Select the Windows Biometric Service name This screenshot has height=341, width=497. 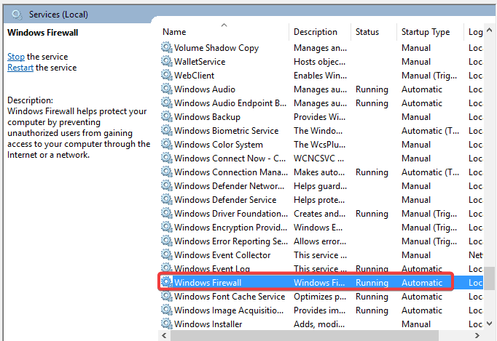(x=227, y=131)
